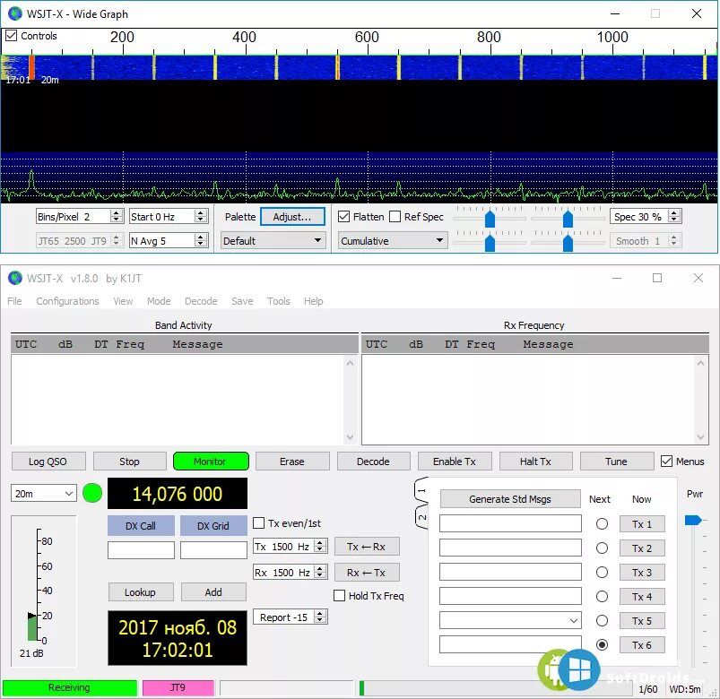720x699 pixels.
Task: Toggle the Flatten checkbox
Action: pos(343,217)
